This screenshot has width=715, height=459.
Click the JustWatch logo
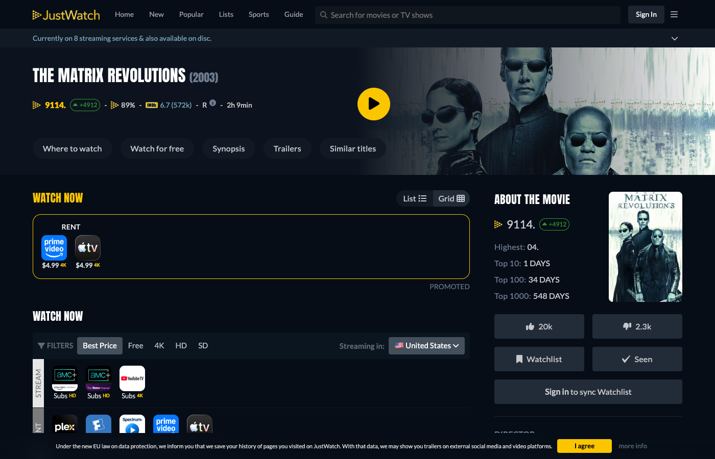click(x=66, y=15)
